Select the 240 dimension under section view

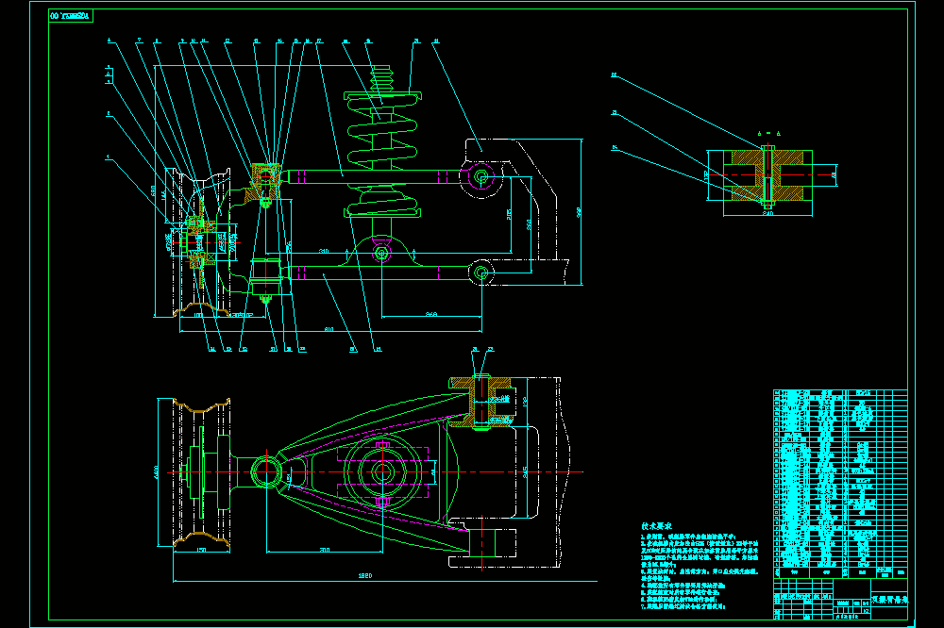(x=767, y=213)
